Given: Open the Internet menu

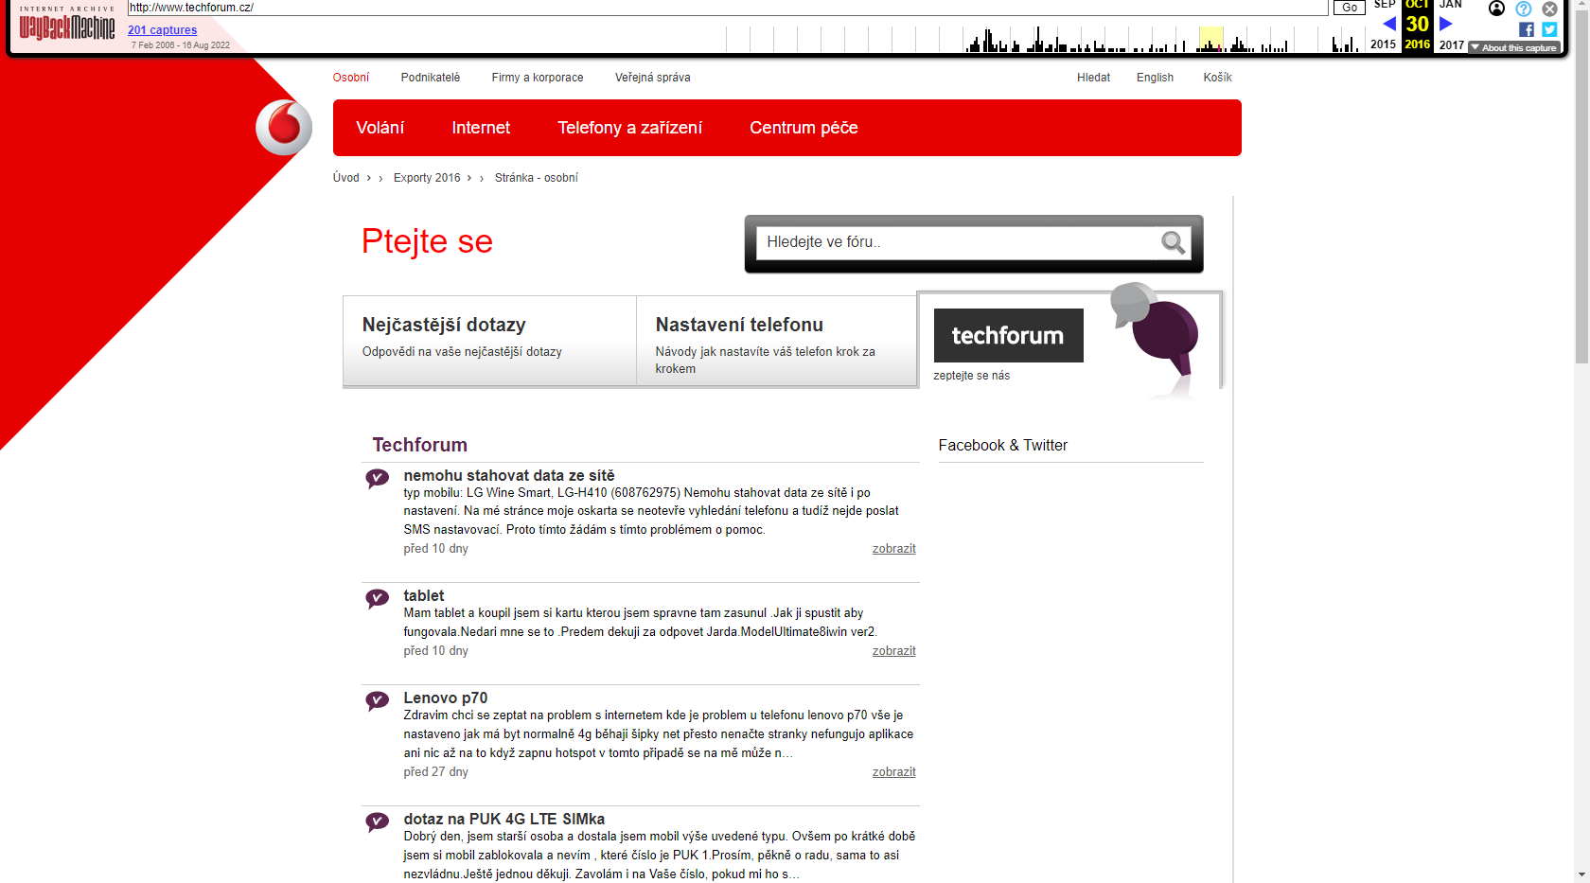Looking at the screenshot, I should [x=481, y=128].
